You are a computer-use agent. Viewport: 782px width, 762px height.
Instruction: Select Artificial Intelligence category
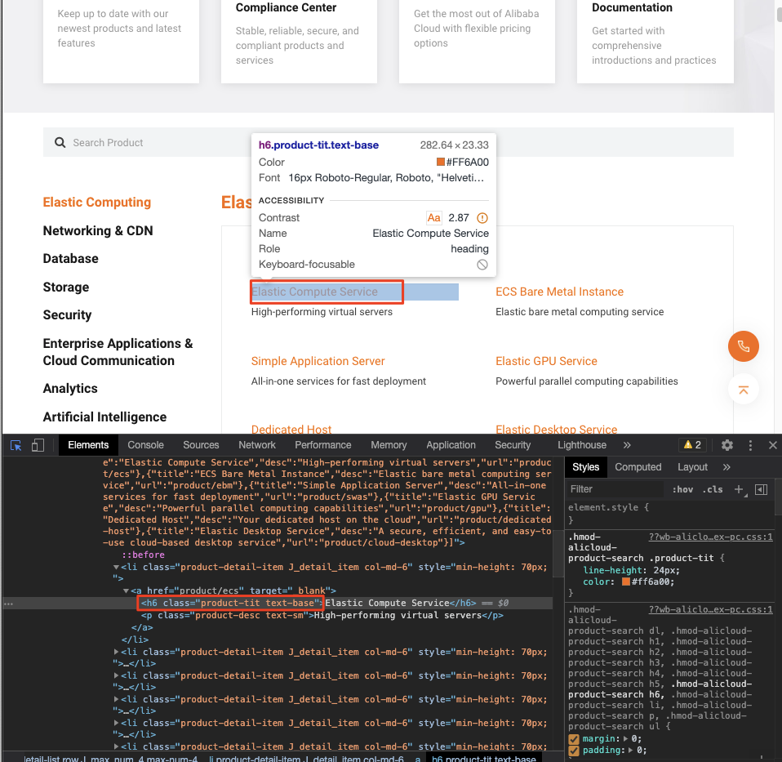click(x=104, y=417)
